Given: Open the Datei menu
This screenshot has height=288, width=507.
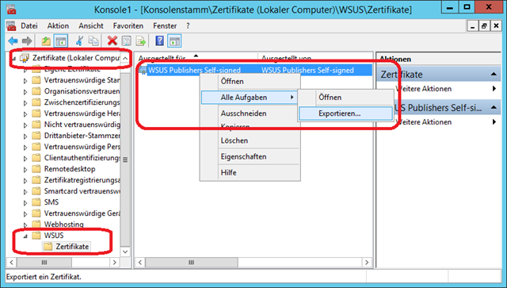Looking at the screenshot, I should point(29,26).
